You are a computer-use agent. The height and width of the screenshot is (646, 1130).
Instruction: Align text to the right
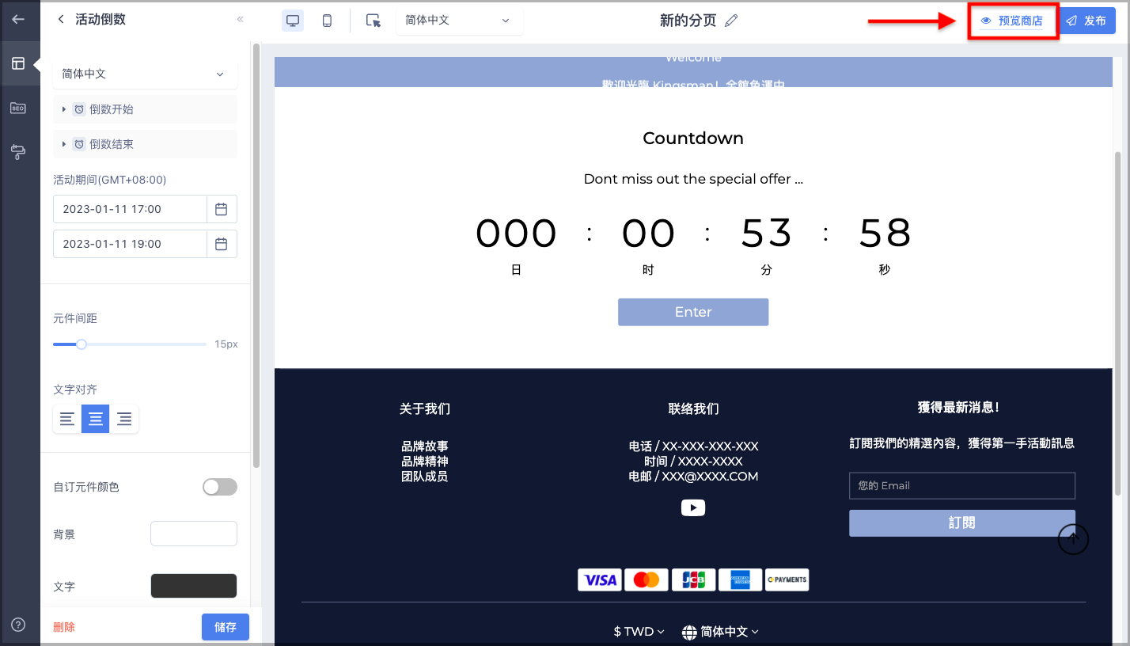point(124,419)
